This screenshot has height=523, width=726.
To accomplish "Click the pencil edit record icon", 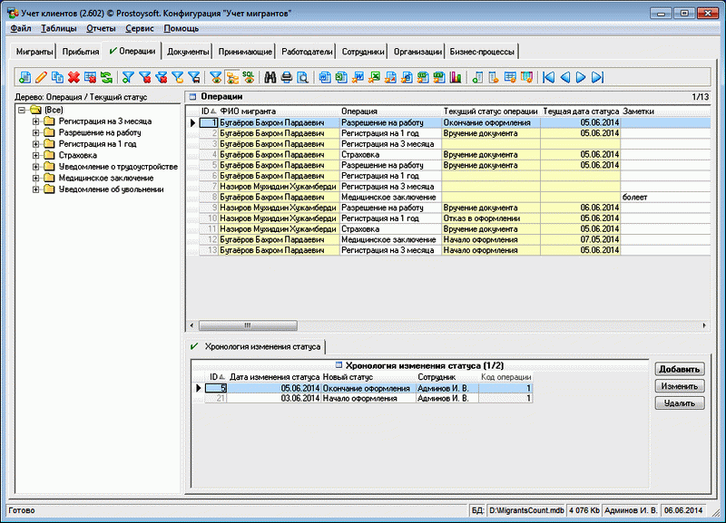I will 41,77.
